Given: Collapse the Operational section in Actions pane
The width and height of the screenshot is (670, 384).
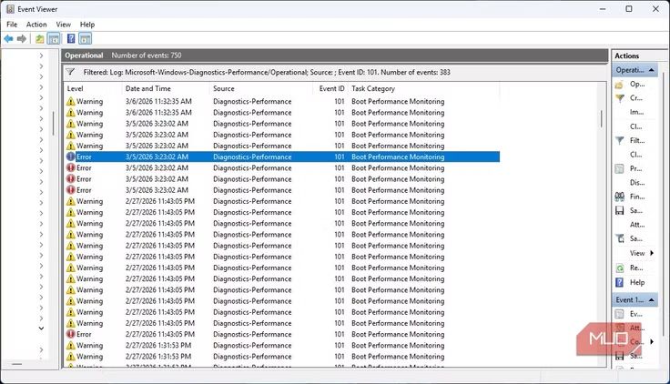Looking at the screenshot, I should [x=651, y=70].
